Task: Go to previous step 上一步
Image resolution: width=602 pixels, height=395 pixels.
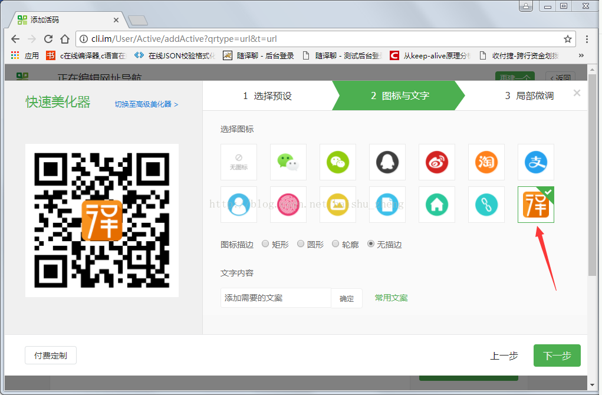Action: tap(504, 356)
